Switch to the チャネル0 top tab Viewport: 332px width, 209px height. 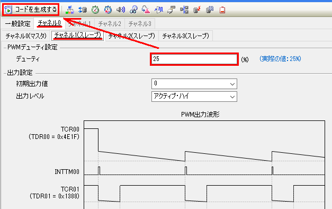point(50,23)
